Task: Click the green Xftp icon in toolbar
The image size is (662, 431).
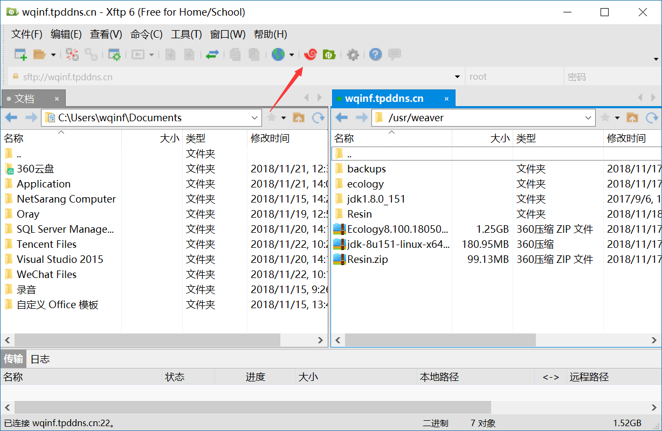Action: click(x=329, y=54)
